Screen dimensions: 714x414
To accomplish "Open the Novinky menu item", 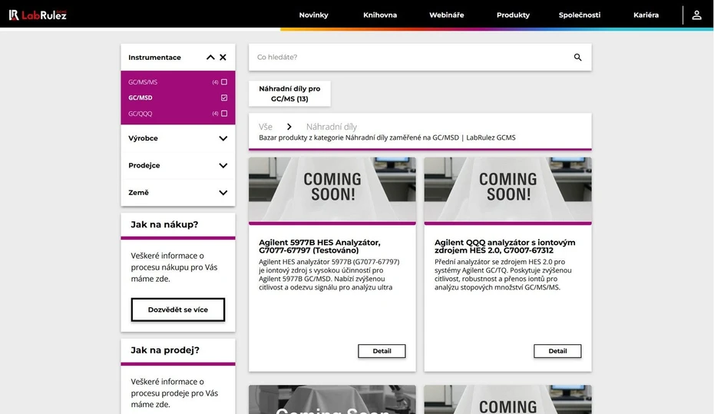I will [x=313, y=15].
